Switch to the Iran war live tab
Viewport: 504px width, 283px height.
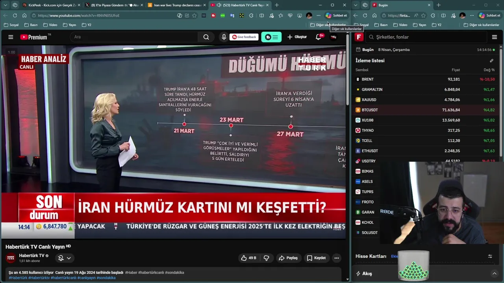click(x=177, y=5)
